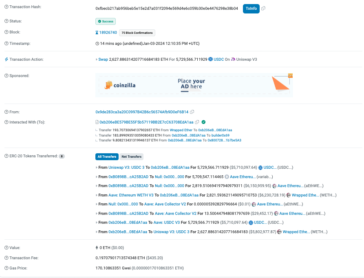Open the TxInfo button
This screenshot has height=278, width=364.
click(x=251, y=9)
